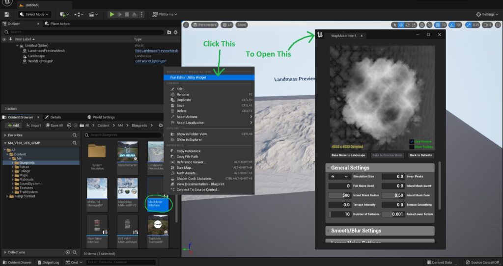Toggle the world/local coordinate space icon
The height and width of the screenshot is (266, 503).
422,25
